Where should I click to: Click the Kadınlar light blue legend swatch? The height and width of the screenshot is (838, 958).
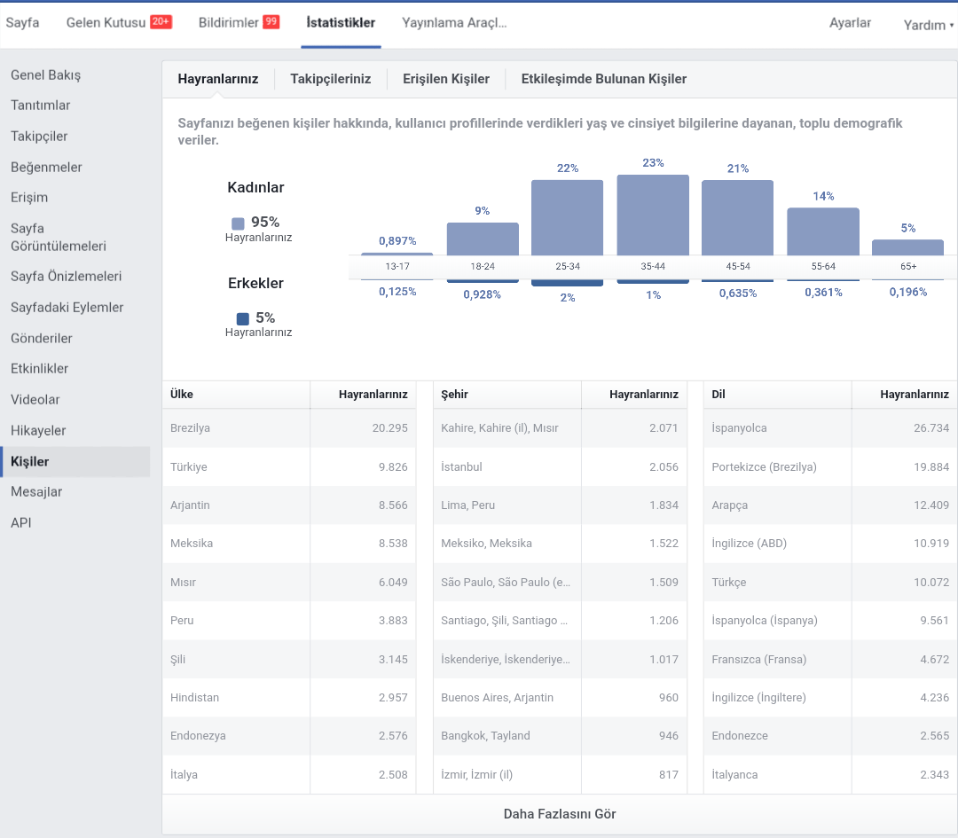point(239,223)
